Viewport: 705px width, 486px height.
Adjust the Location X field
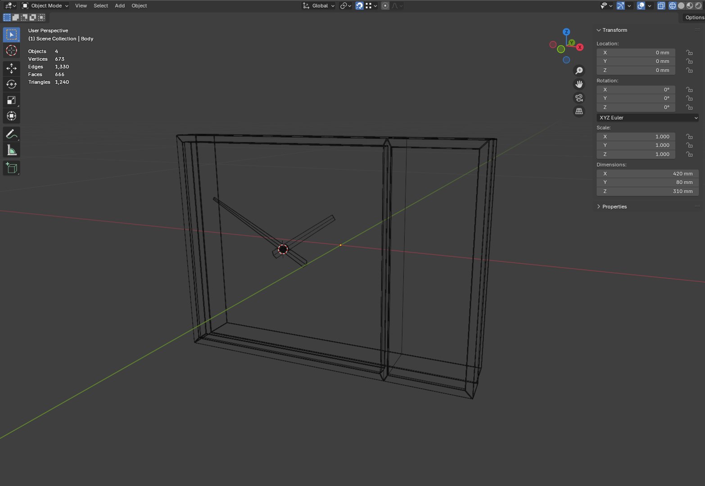click(x=636, y=53)
